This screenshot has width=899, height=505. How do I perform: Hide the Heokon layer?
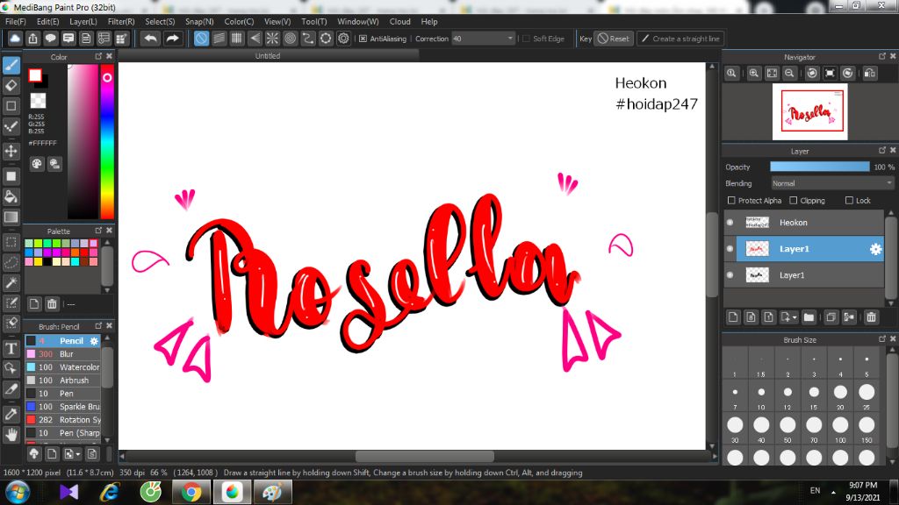[x=730, y=222]
